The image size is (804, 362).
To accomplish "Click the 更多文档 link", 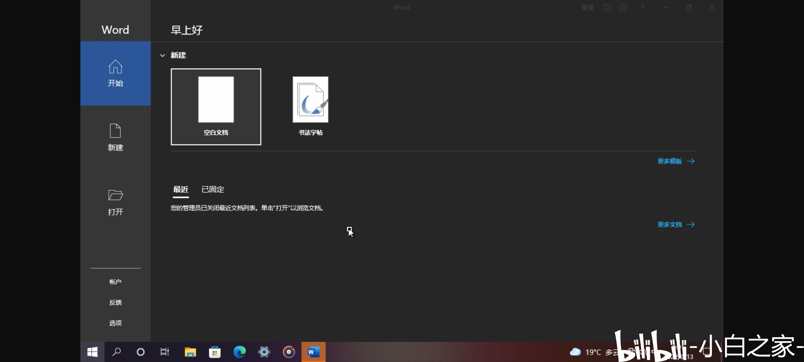I will pyautogui.click(x=670, y=225).
